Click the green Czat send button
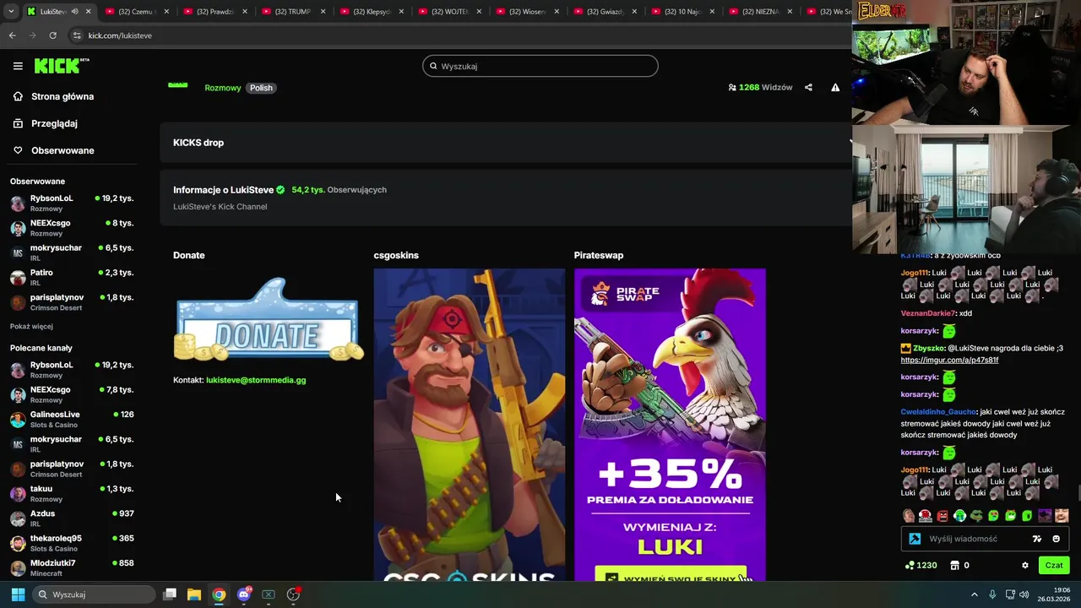Viewport: 1081px width, 608px height. click(1054, 566)
